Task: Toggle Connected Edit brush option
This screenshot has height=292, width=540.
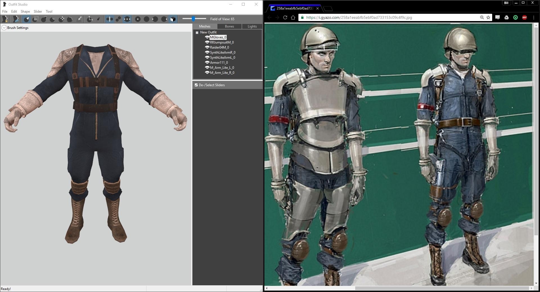Action: point(118,19)
